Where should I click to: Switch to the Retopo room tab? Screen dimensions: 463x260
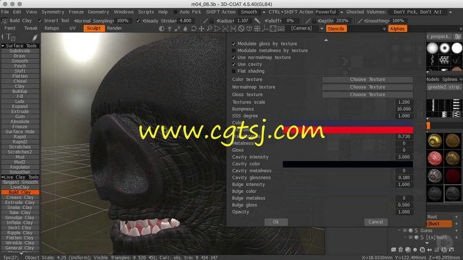tap(52, 28)
